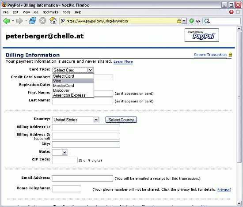Click the PayPal site icon in address bar
The width and height of the screenshot is (243, 207).
coord(63,21)
